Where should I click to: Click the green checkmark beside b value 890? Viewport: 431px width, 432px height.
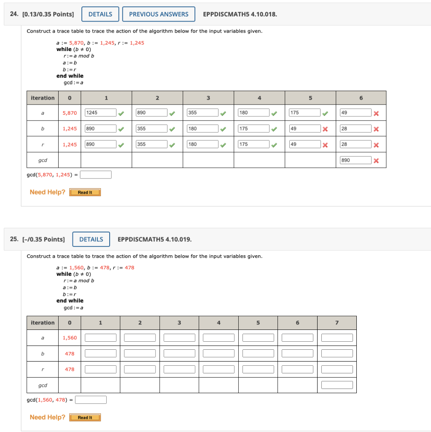click(x=121, y=129)
